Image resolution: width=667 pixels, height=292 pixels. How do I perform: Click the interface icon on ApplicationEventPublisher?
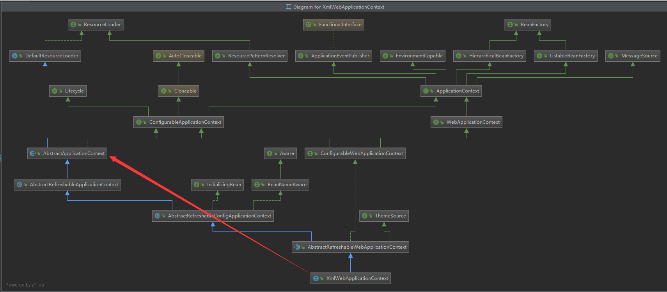click(x=301, y=56)
